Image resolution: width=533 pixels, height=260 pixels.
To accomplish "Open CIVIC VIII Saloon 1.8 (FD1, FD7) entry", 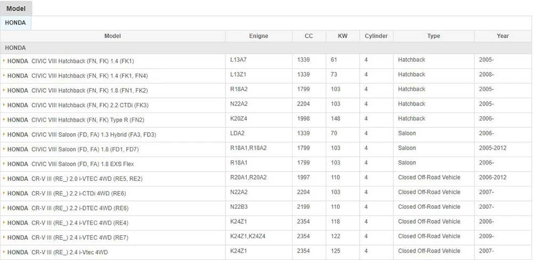I will click(x=73, y=150).
